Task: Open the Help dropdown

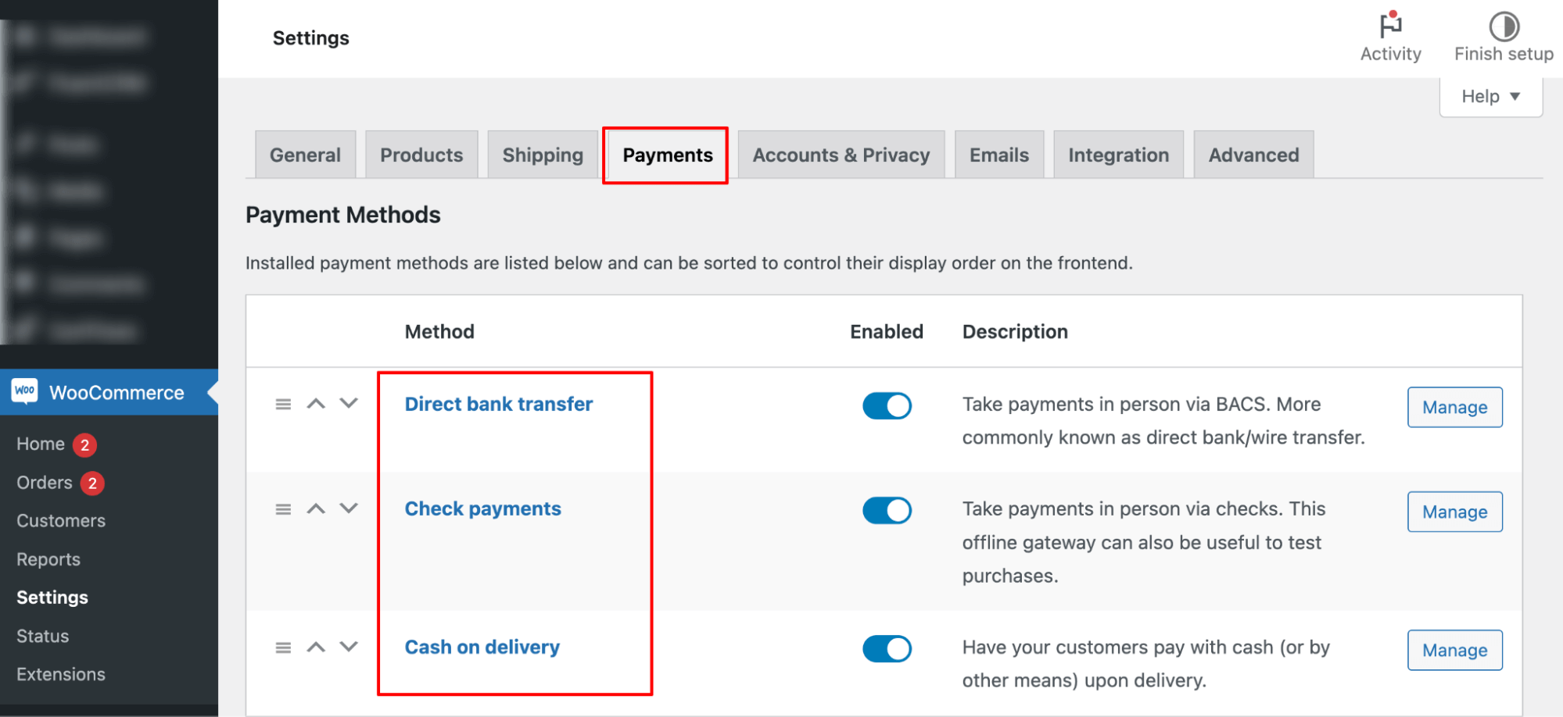Action: tap(1490, 95)
